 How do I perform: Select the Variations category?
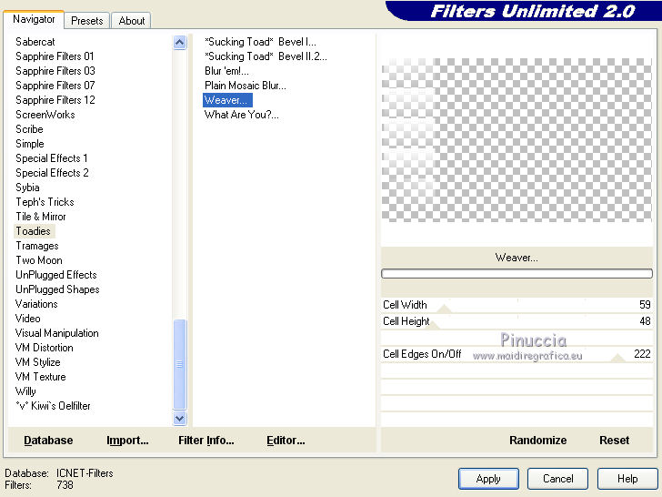click(x=36, y=304)
